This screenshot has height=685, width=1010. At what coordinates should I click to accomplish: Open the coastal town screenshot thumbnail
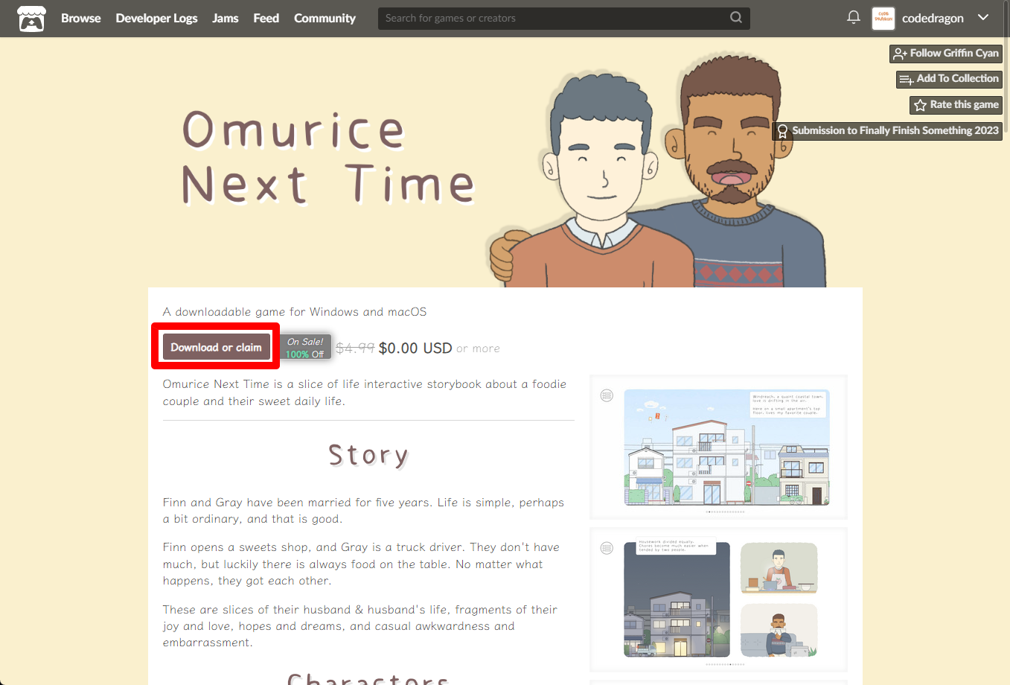point(718,447)
